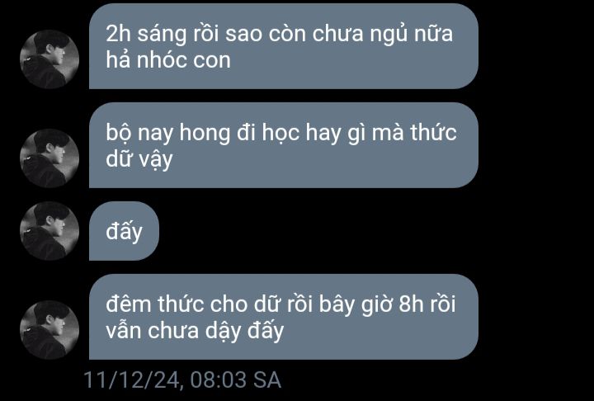The image size is (594, 401).
Task: Click "2h" at start of first message
Action: tap(118, 34)
